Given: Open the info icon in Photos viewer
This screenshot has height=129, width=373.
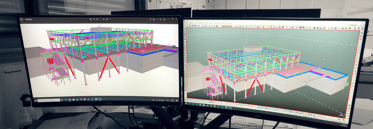Looking at the screenshot, I should [x=104, y=19].
